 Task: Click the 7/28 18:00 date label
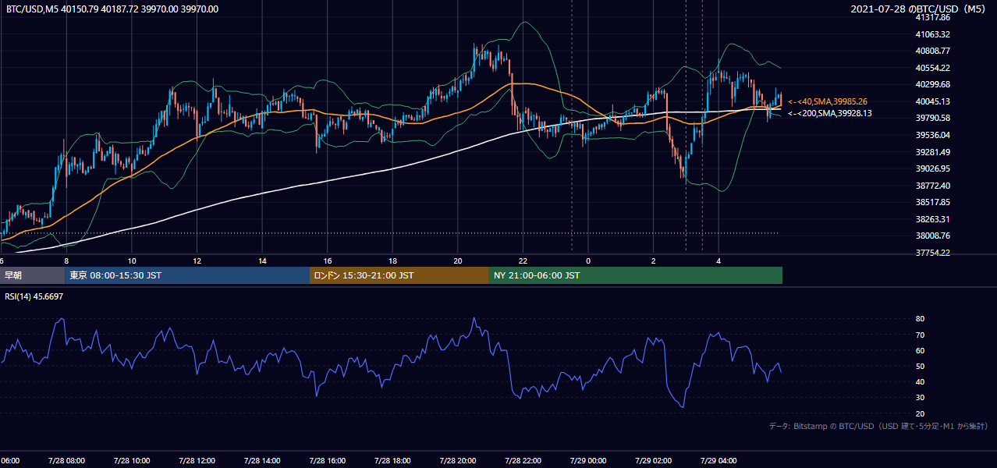click(x=391, y=461)
